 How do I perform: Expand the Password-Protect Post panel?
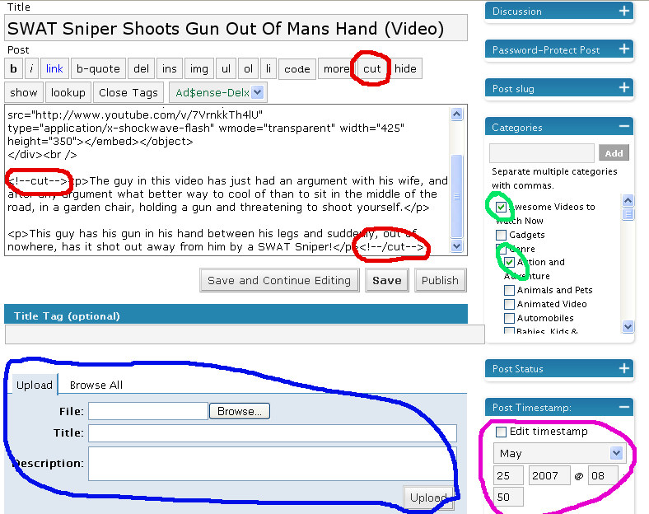(x=624, y=49)
